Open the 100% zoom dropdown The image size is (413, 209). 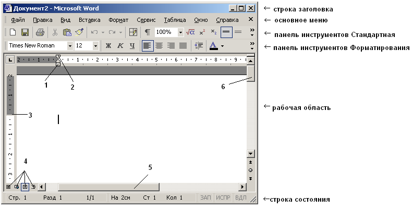180,32
